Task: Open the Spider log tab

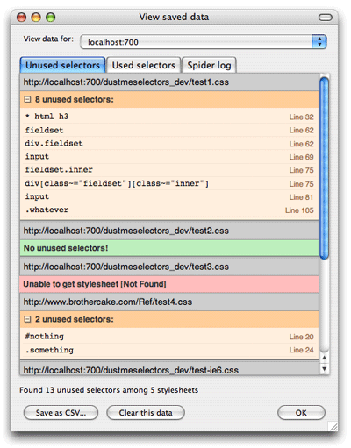Action: tap(209, 65)
